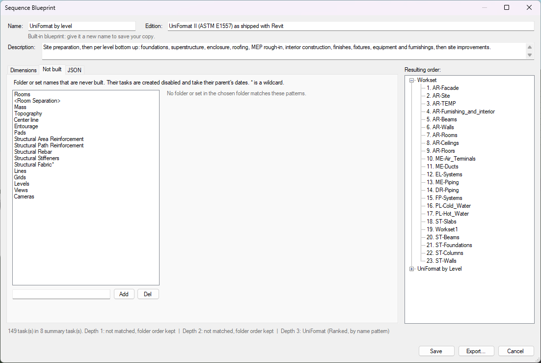Select 17. PL-Hot_Water tree item
The height and width of the screenshot is (363, 541).
[448, 214]
